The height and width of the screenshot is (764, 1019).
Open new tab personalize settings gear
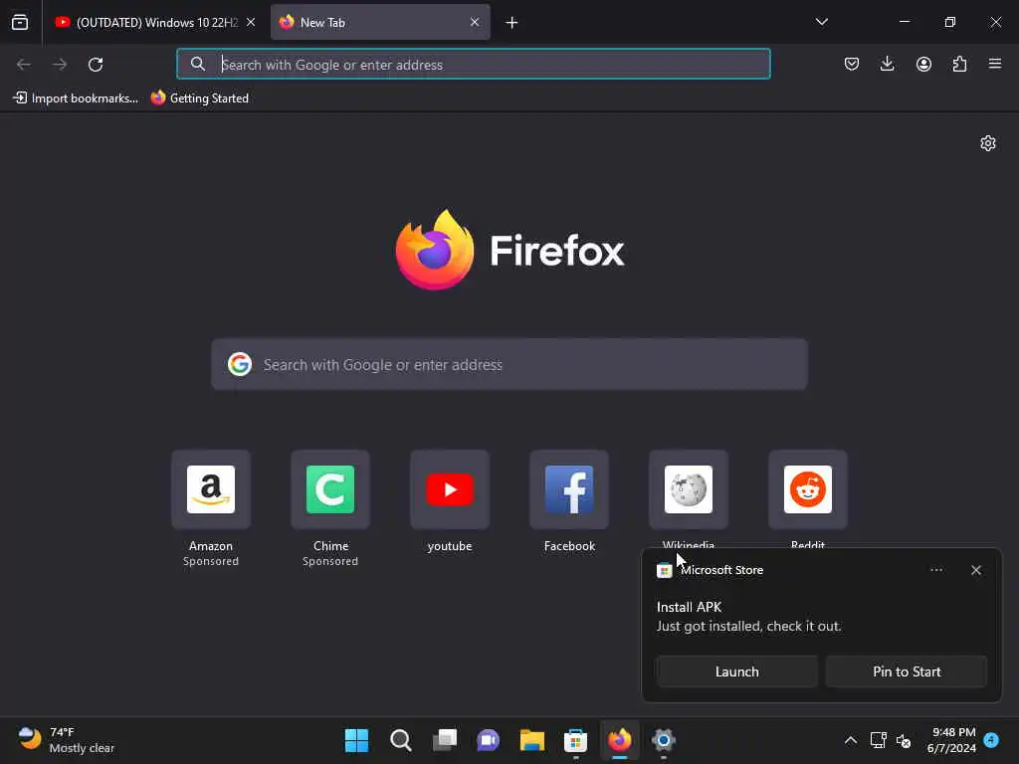(988, 143)
